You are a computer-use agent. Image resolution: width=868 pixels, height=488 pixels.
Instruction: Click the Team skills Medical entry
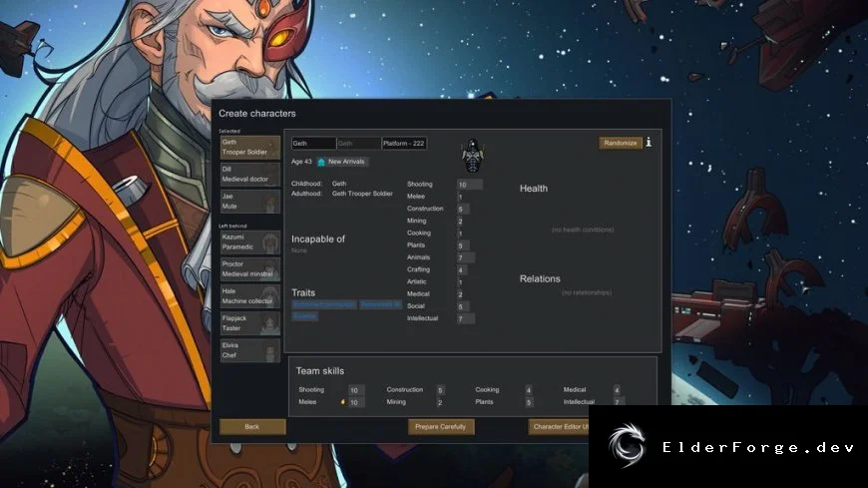(x=593, y=390)
